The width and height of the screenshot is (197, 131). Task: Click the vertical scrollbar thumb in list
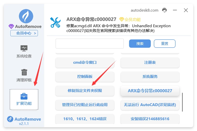[182, 102]
